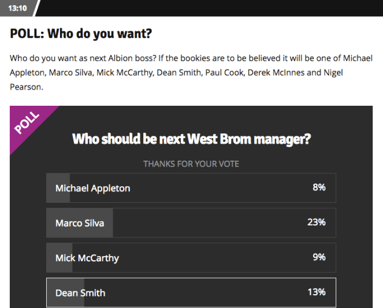Click the word 'Pearson' in the intro text

(26, 87)
